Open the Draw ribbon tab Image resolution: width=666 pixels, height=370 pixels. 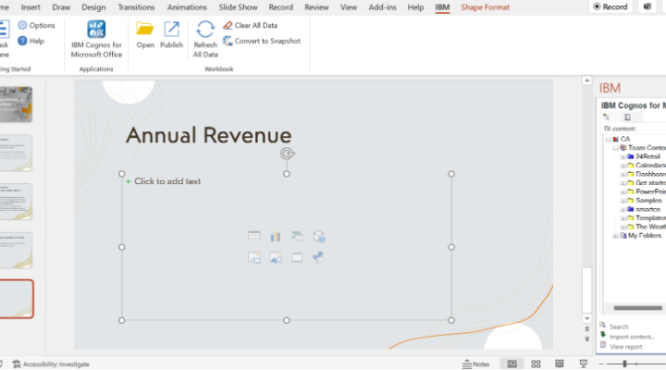click(x=61, y=7)
